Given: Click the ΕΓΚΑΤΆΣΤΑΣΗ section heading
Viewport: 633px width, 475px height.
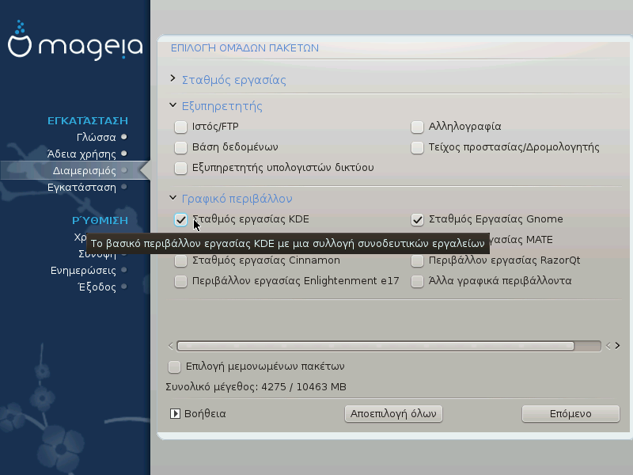Looking at the screenshot, I should (x=88, y=120).
